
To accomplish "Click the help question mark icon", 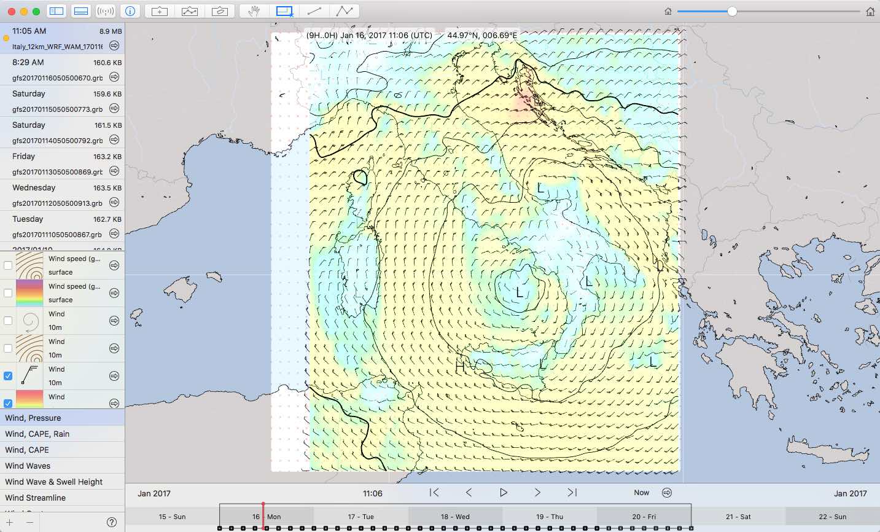I will pyautogui.click(x=112, y=522).
